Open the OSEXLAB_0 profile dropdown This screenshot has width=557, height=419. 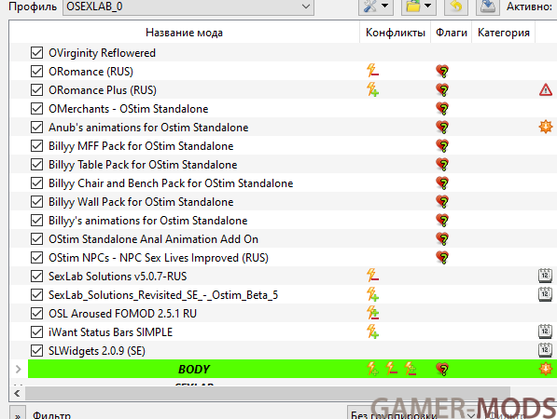pos(188,7)
